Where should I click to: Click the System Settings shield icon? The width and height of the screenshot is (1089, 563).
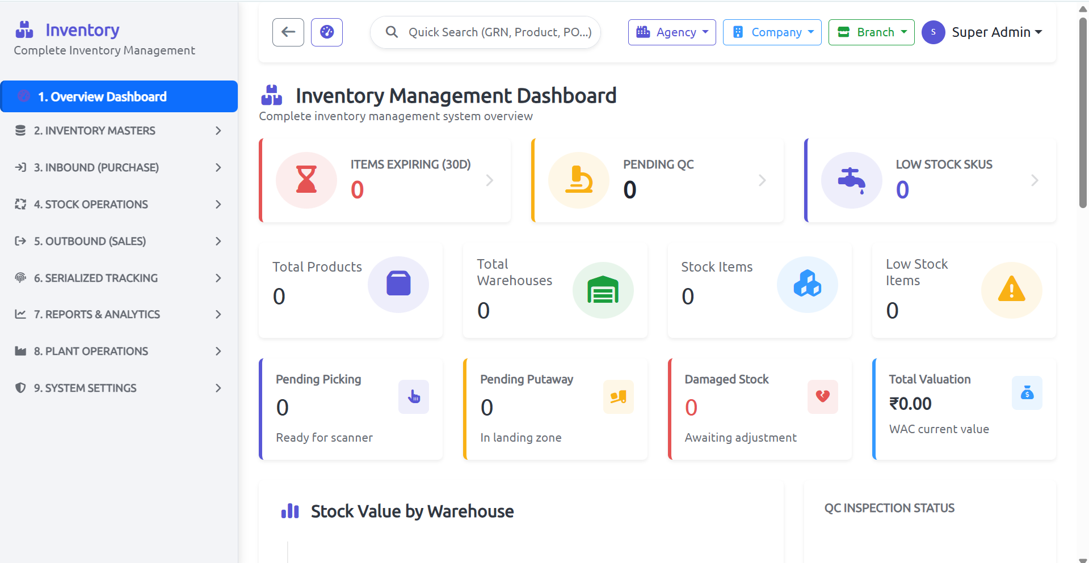click(x=20, y=388)
